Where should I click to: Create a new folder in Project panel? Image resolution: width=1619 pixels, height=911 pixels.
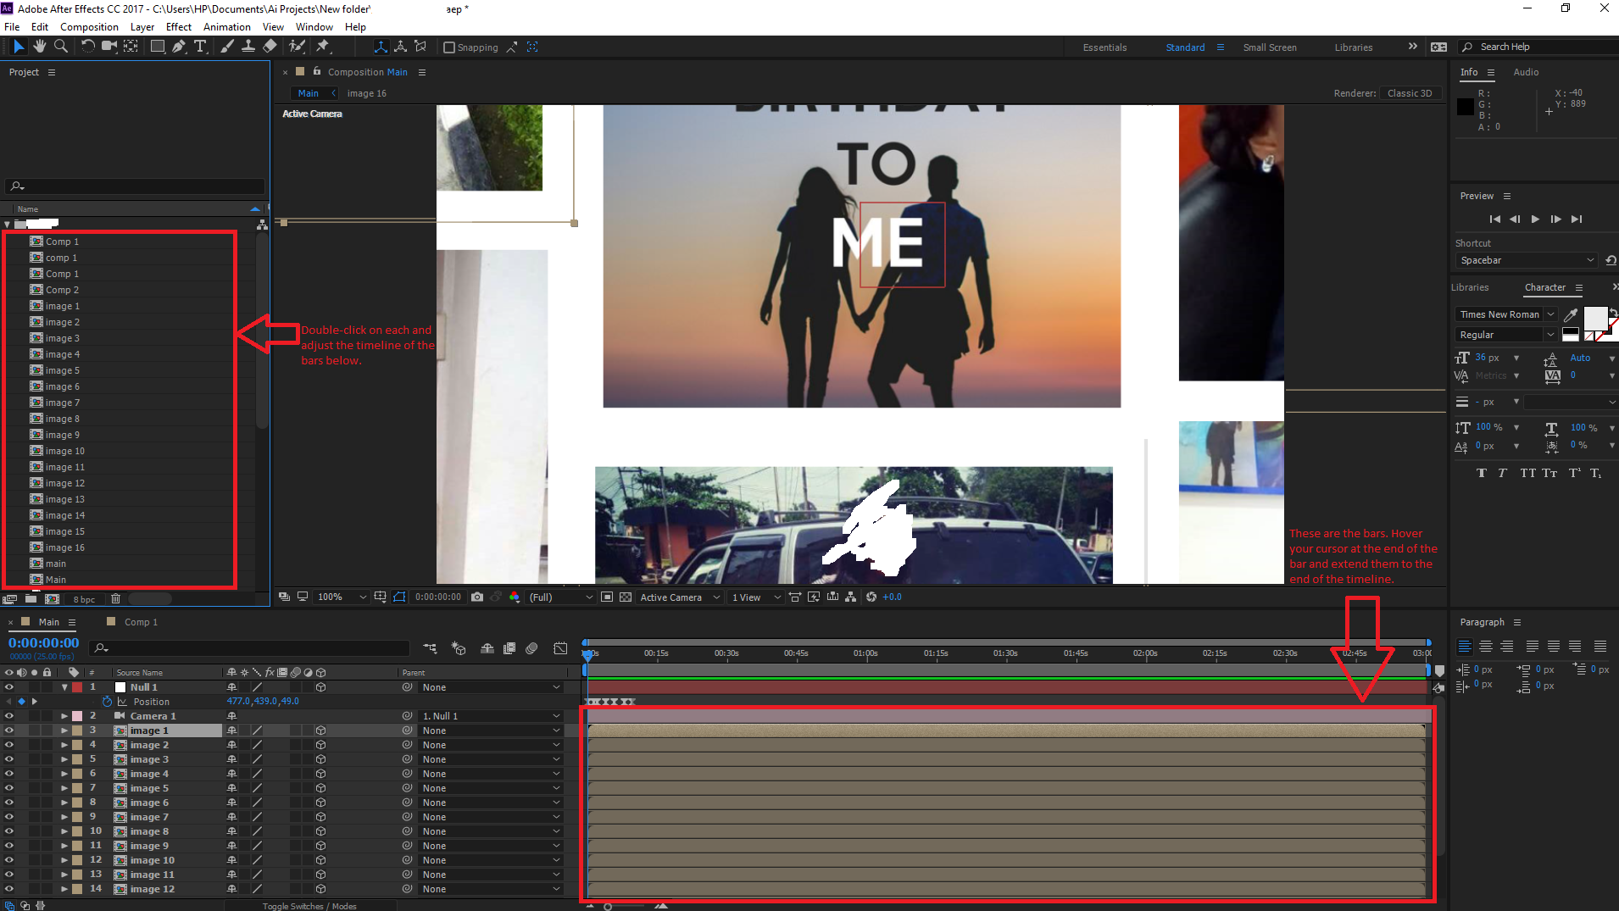click(x=31, y=599)
